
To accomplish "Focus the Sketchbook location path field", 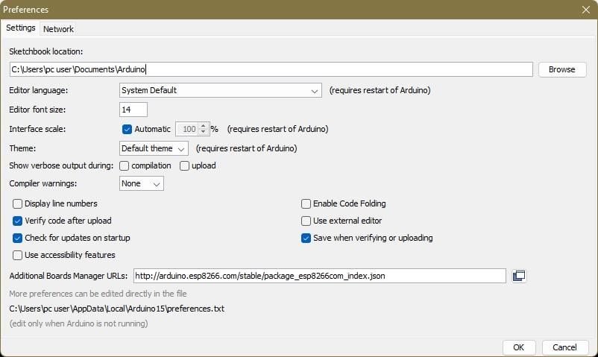I will point(271,69).
